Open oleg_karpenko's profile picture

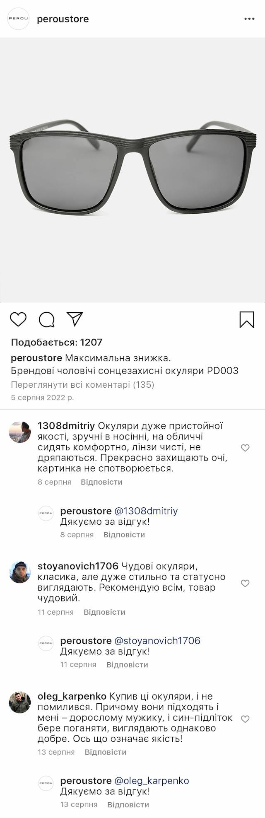pyautogui.click(x=20, y=702)
